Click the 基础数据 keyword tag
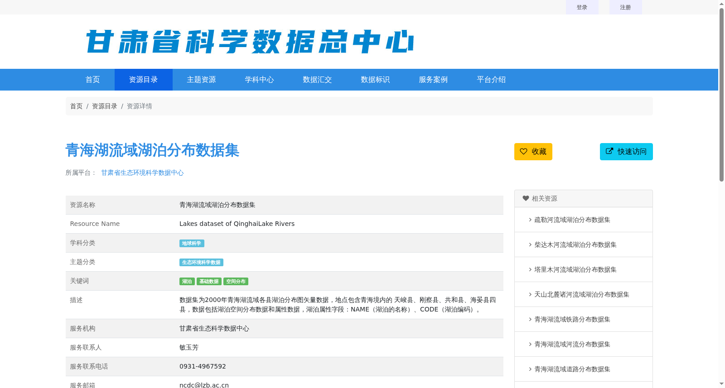This screenshot has width=725, height=388. click(209, 282)
